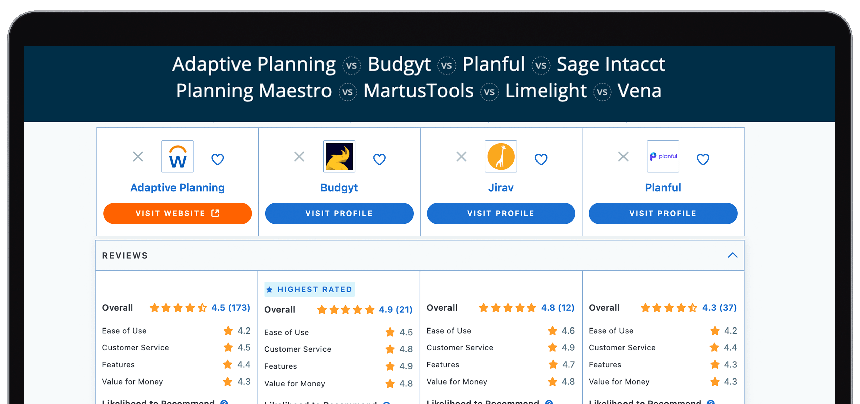Open Budgyt 4.9 (21) reviews
The width and height of the screenshot is (860, 404).
pyautogui.click(x=395, y=309)
